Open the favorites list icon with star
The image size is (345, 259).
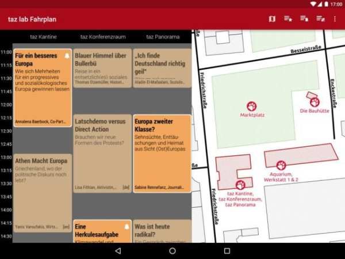[x=288, y=19]
